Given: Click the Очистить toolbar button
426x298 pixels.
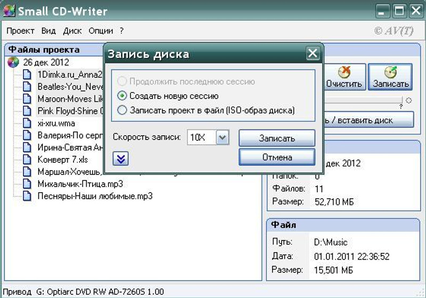Looking at the screenshot, I should tap(344, 77).
